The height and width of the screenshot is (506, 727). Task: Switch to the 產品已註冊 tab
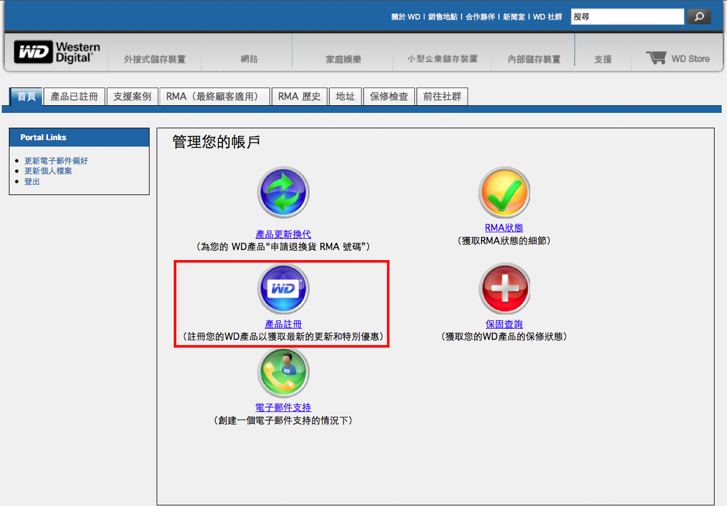(x=74, y=96)
